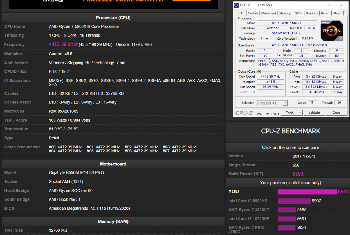350x235 pixels.
Task: Open the Memory tab
Action: point(285,13)
